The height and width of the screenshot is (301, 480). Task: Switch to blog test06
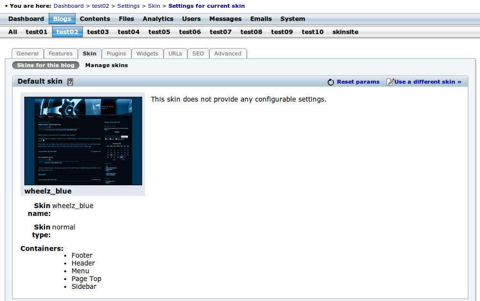pyautogui.click(x=190, y=32)
